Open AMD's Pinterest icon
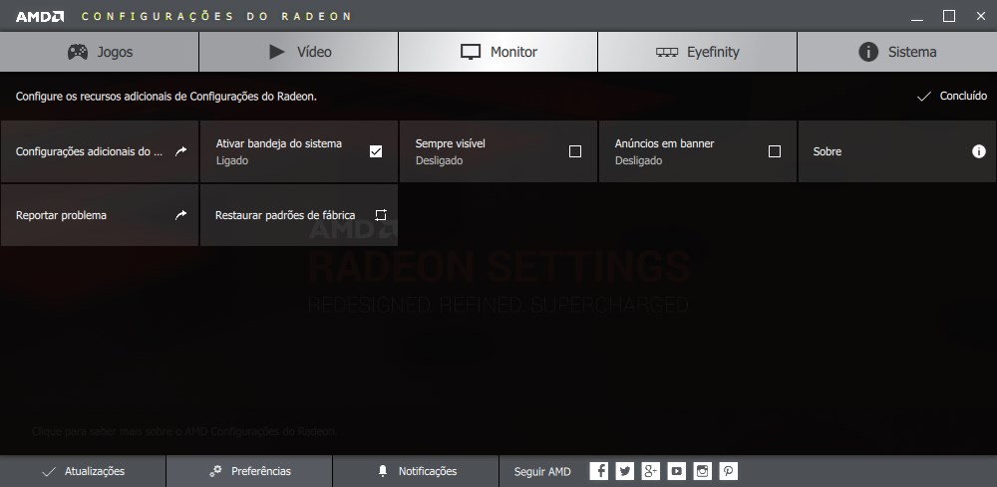Screen dimensions: 997x487 tap(729, 471)
